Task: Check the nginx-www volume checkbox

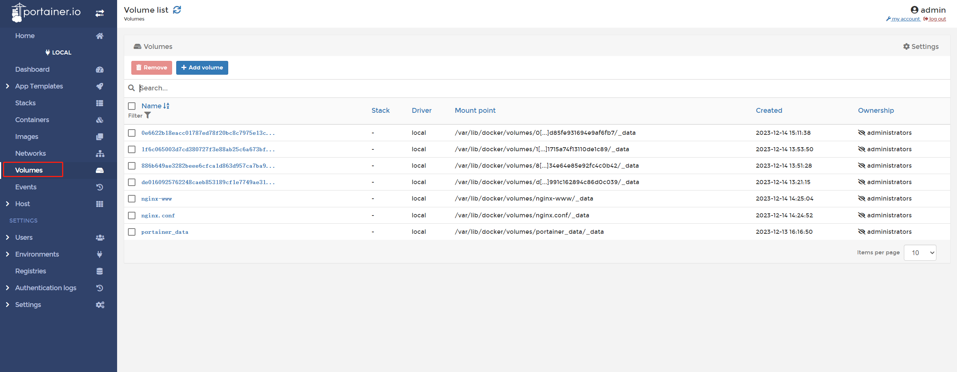Action: [x=132, y=199]
